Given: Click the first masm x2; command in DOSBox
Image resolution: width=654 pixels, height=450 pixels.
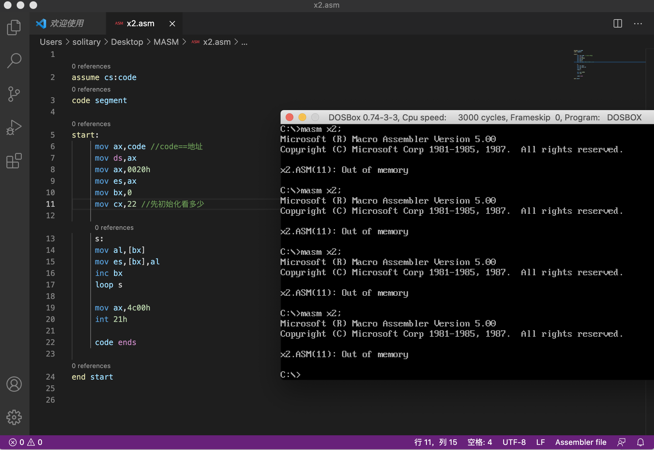Looking at the screenshot, I should coord(321,129).
